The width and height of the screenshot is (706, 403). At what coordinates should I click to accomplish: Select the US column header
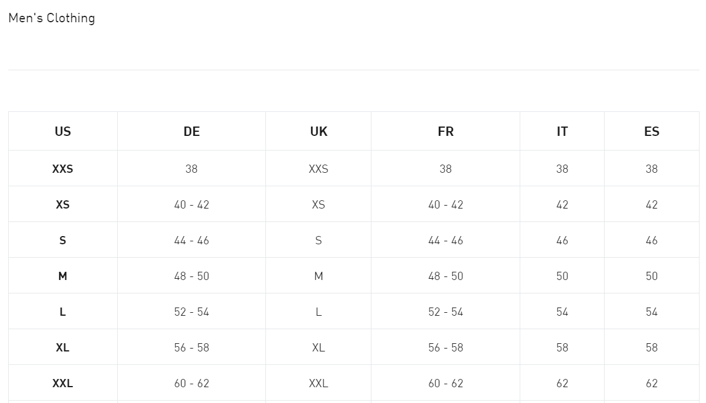pyautogui.click(x=63, y=132)
